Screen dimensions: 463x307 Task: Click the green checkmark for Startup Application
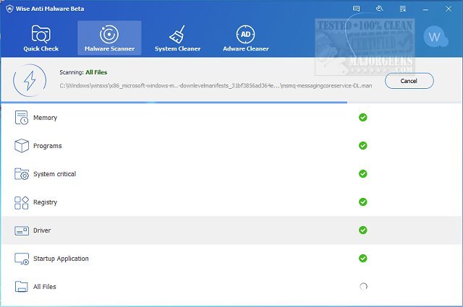(363, 259)
